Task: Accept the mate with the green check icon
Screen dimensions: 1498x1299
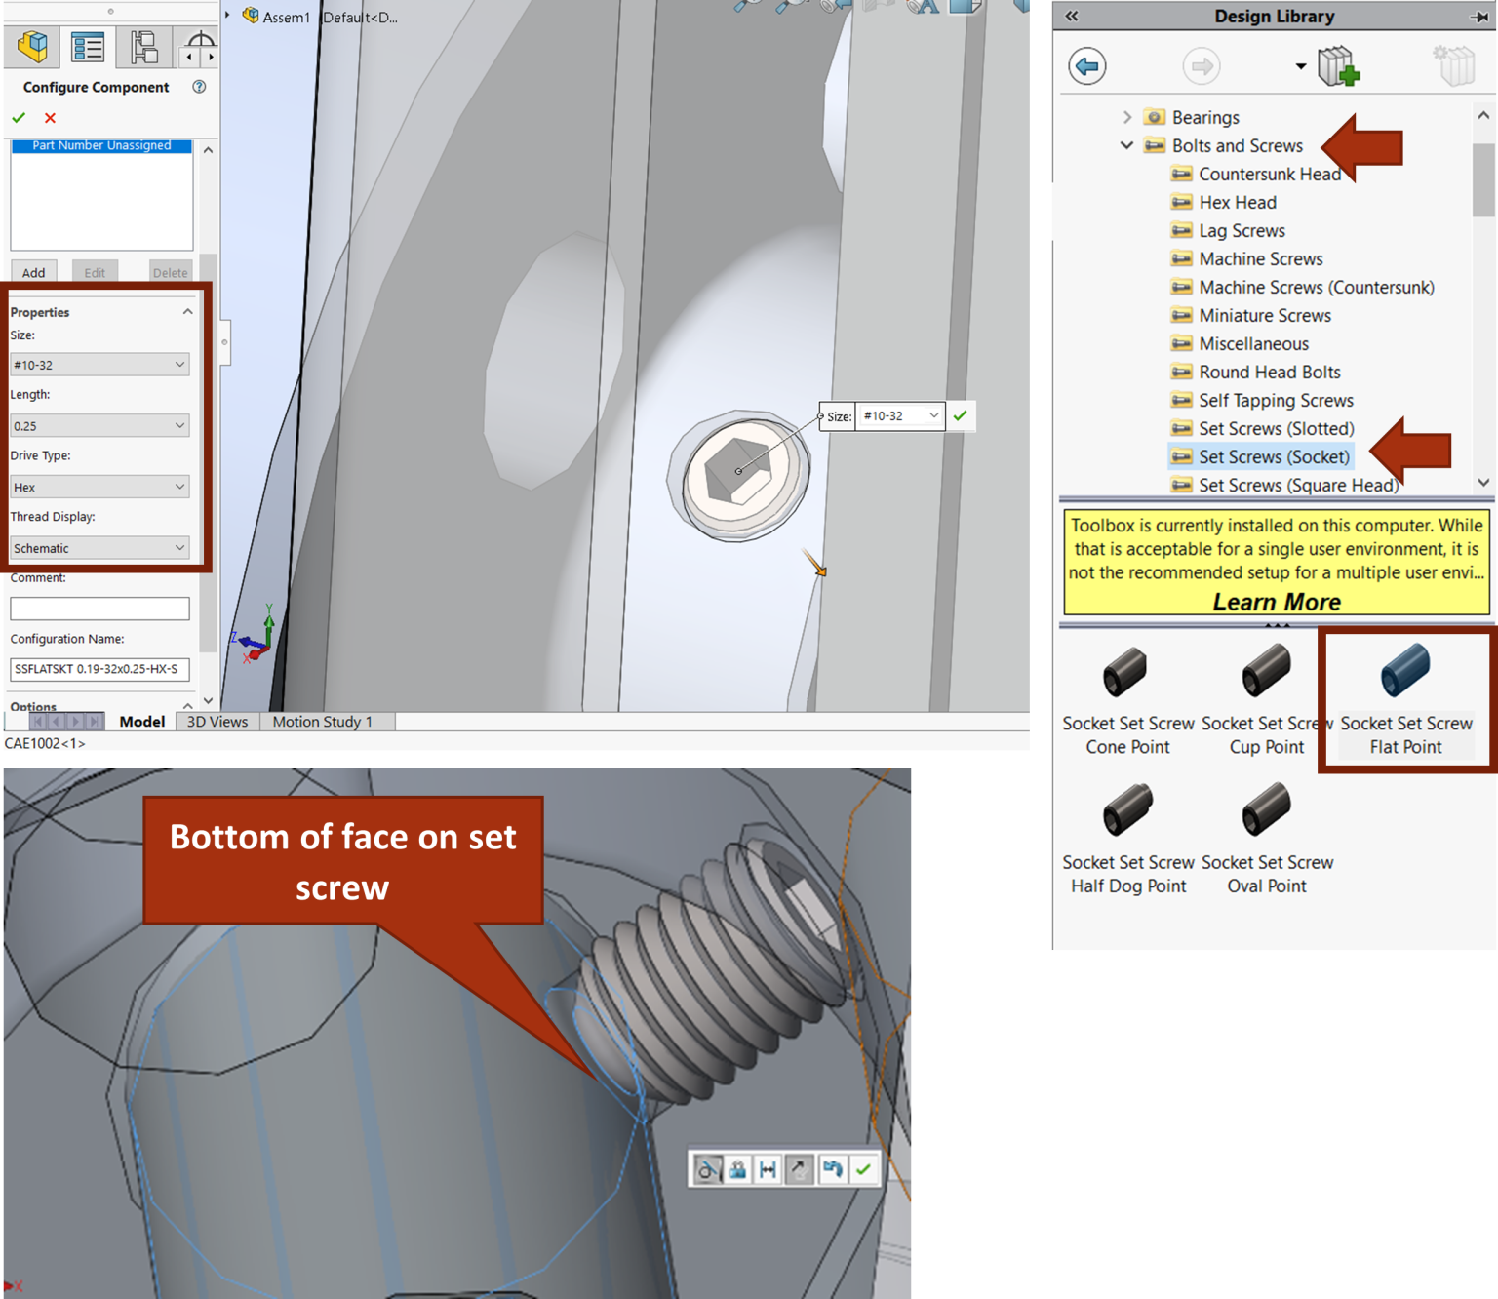Action: tap(862, 1169)
